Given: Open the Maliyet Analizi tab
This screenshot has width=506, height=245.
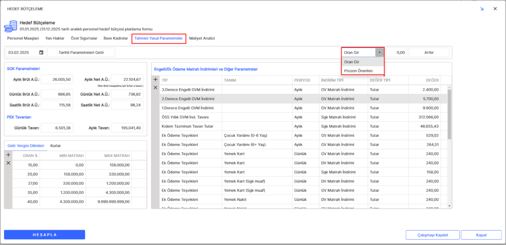Looking at the screenshot, I should (202, 38).
